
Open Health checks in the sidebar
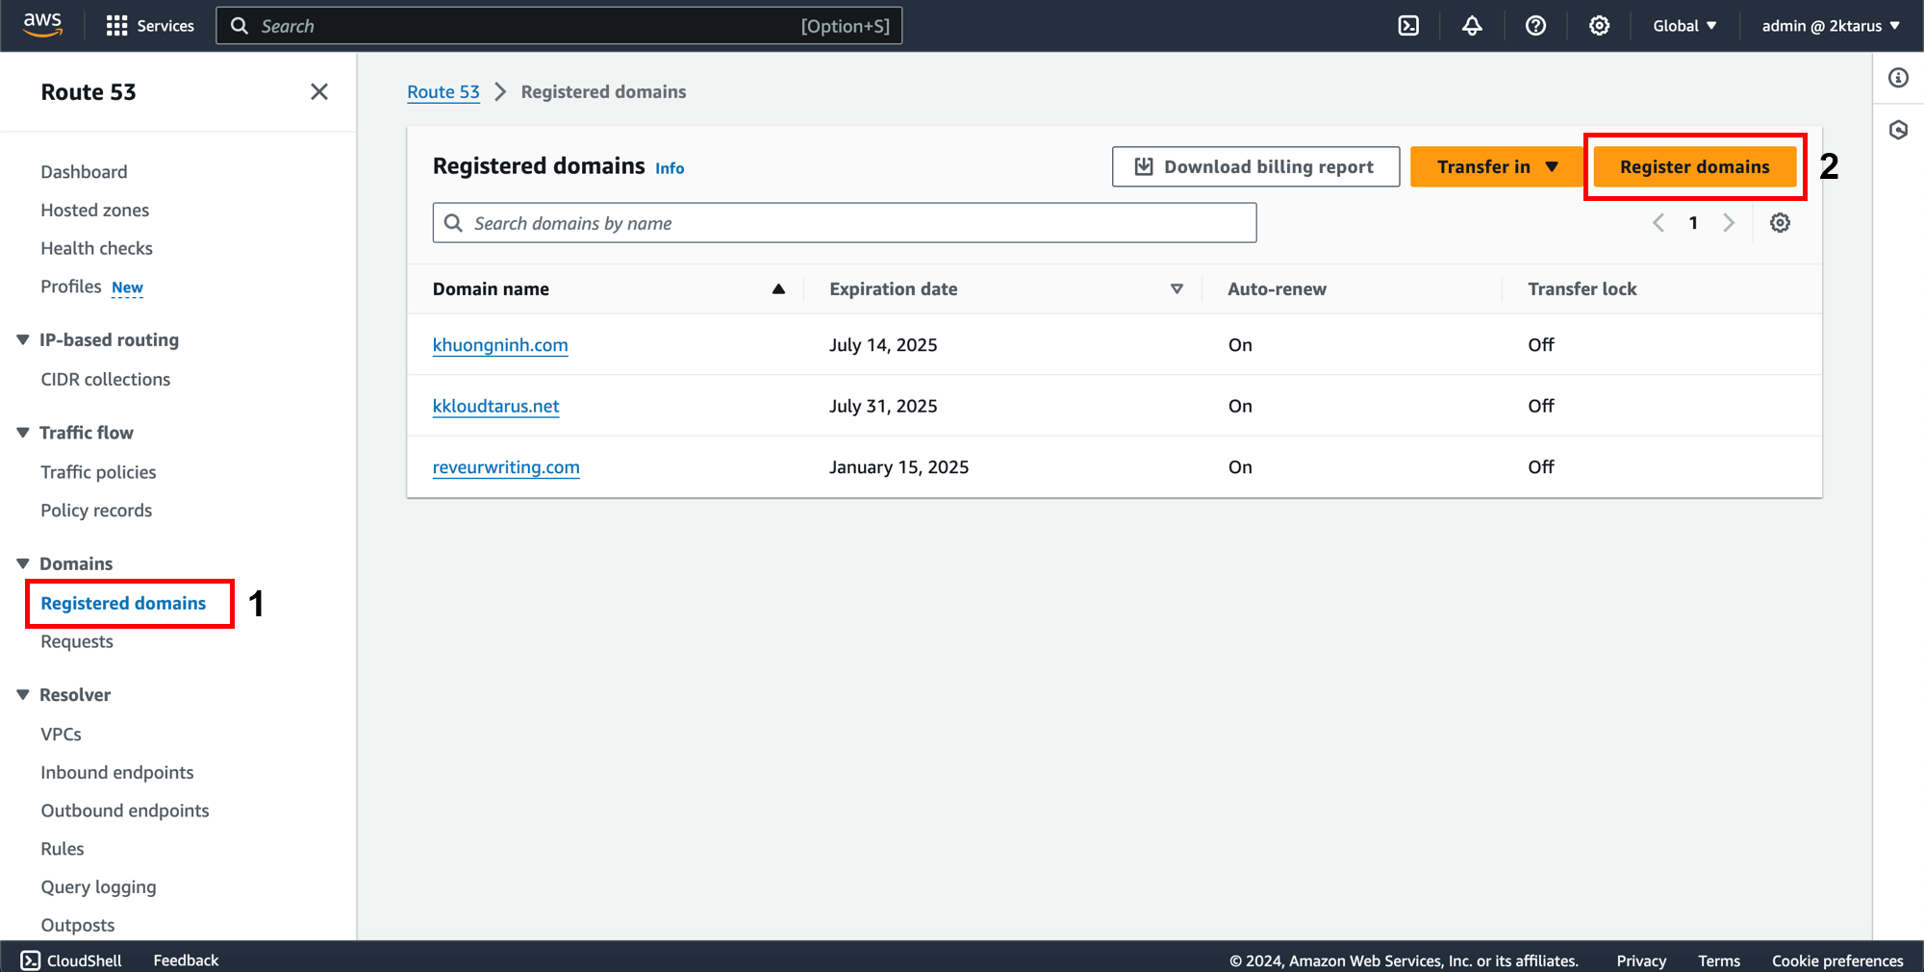[x=96, y=248]
